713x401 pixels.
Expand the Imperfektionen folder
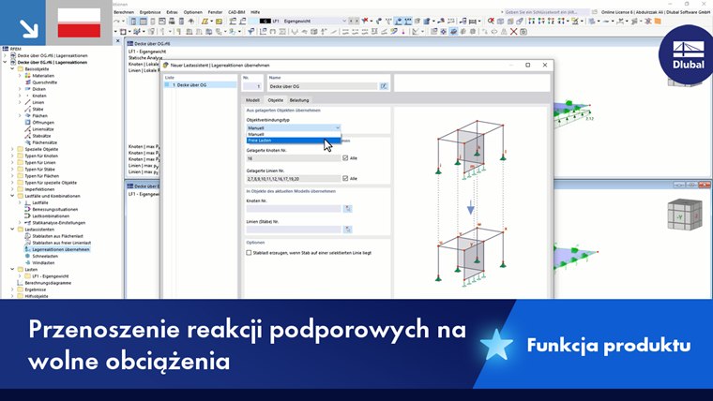(x=12, y=189)
